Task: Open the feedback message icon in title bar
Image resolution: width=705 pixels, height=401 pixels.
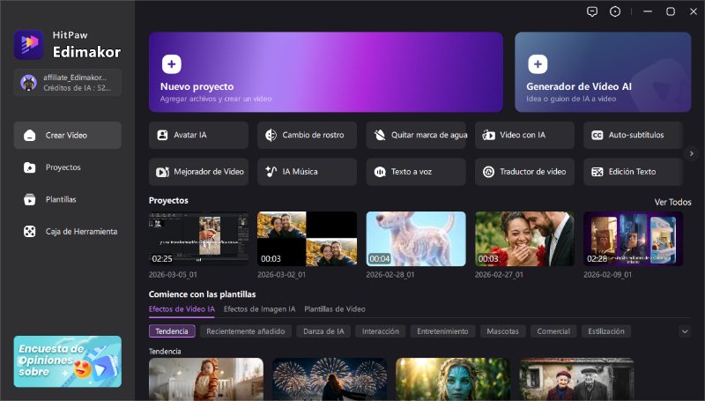Action: [x=592, y=11]
